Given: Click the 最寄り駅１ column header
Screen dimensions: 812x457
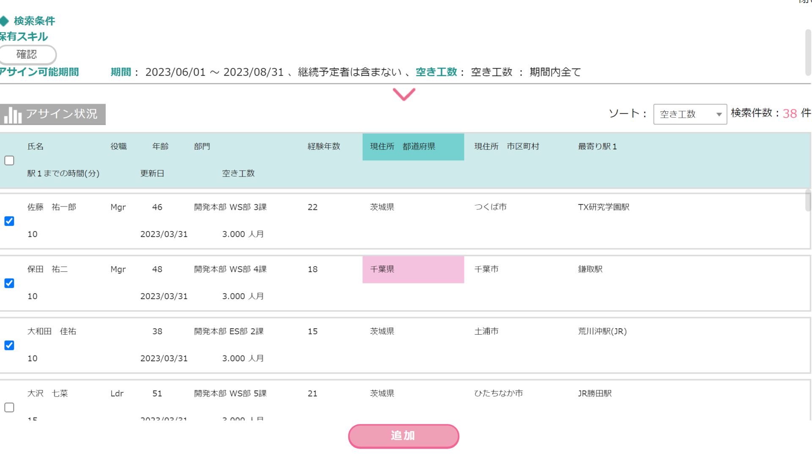Looking at the screenshot, I should tap(597, 146).
